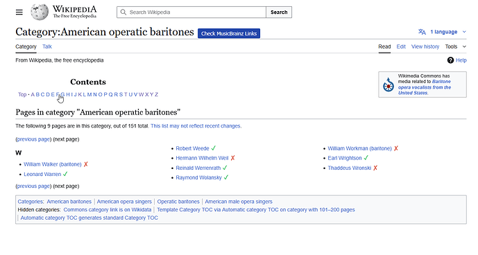Open the Hermann Wilhelm Weil article
478x255 pixels.
click(x=202, y=158)
